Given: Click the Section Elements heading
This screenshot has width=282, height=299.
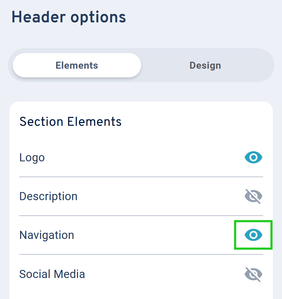Looking at the screenshot, I should tap(70, 121).
